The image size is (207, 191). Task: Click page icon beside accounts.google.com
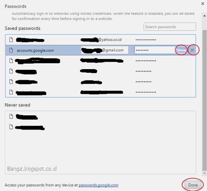pyautogui.click(x=11, y=50)
